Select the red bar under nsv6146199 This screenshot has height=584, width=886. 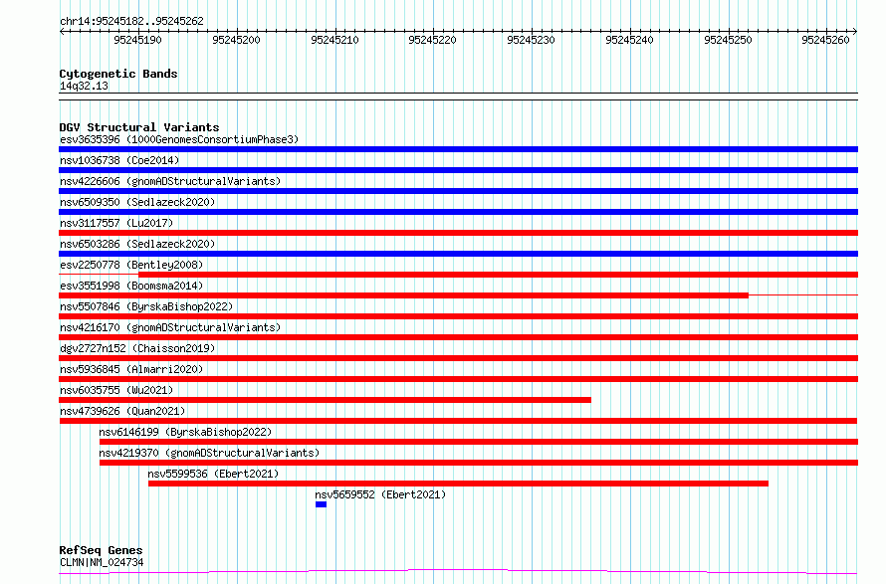479,442
